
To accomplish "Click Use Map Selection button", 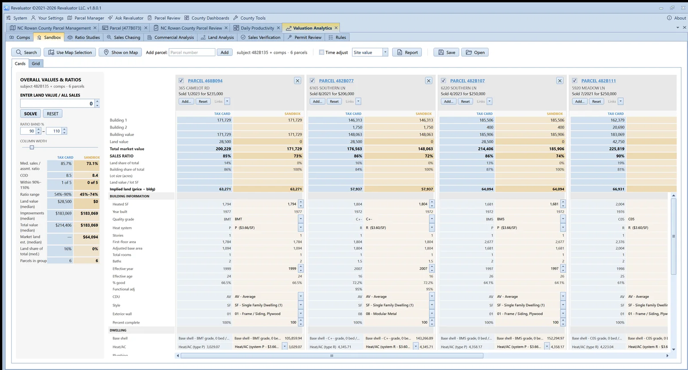I will pyautogui.click(x=70, y=52).
